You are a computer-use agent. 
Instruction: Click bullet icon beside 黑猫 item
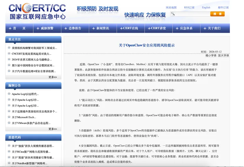pyautogui.click(x=9, y=157)
